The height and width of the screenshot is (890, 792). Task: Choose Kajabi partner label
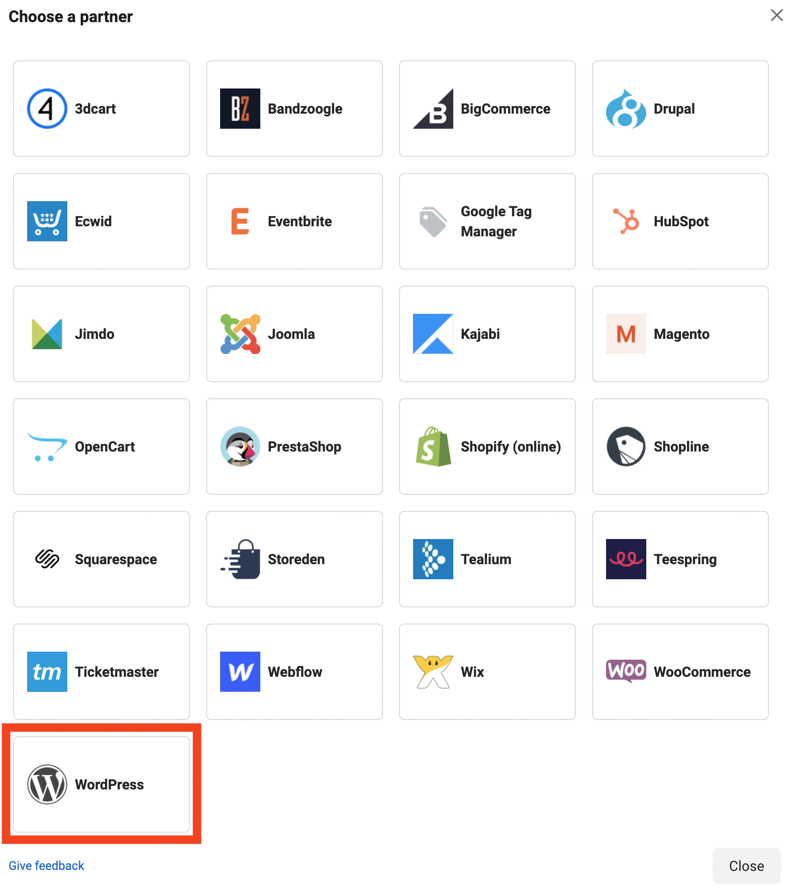tap(480, 334)
